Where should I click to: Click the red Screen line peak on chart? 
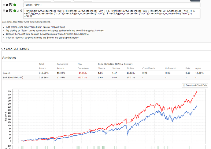click(196, 92)
